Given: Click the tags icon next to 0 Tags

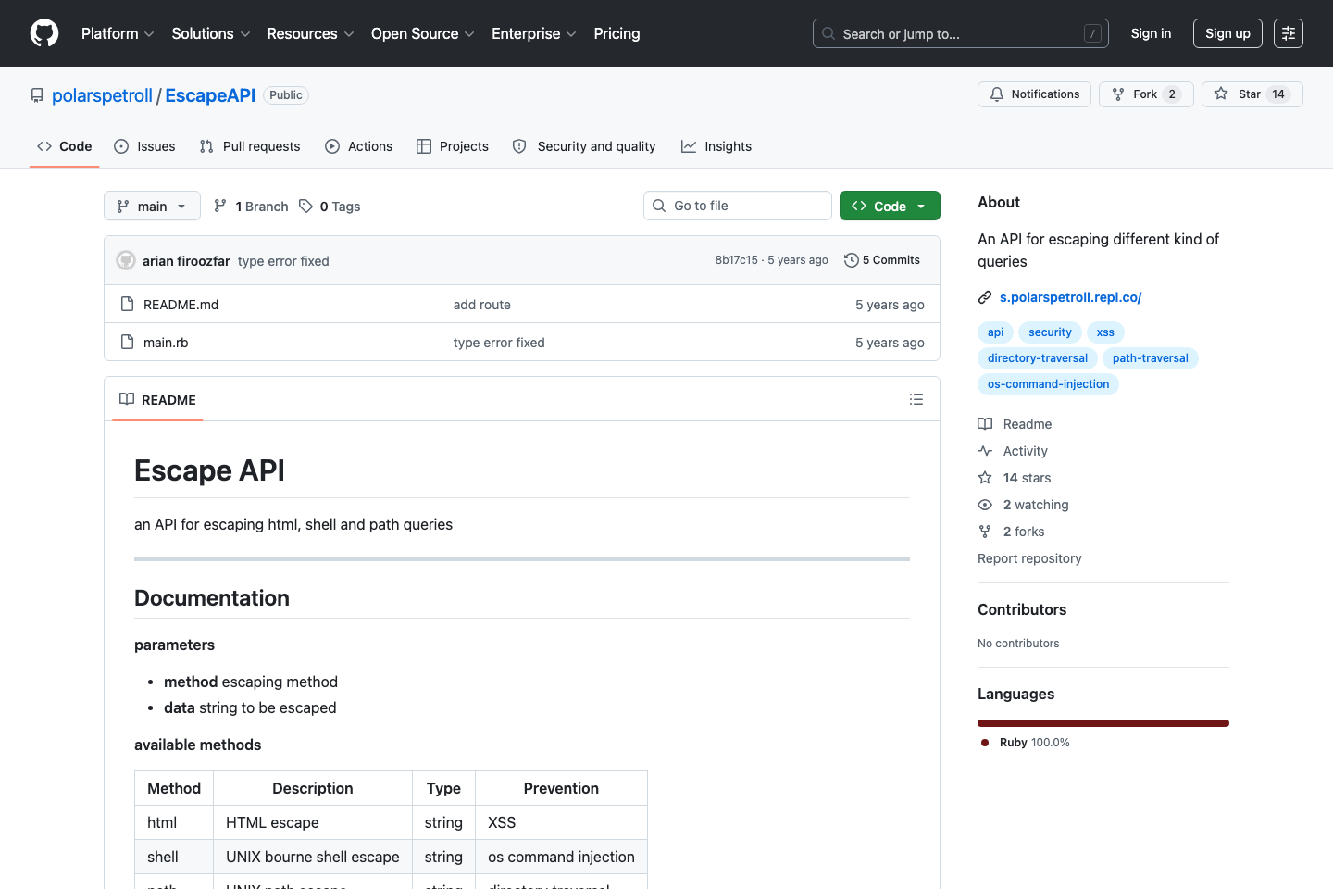Looking at the screenshot, I should coord(305,206).
